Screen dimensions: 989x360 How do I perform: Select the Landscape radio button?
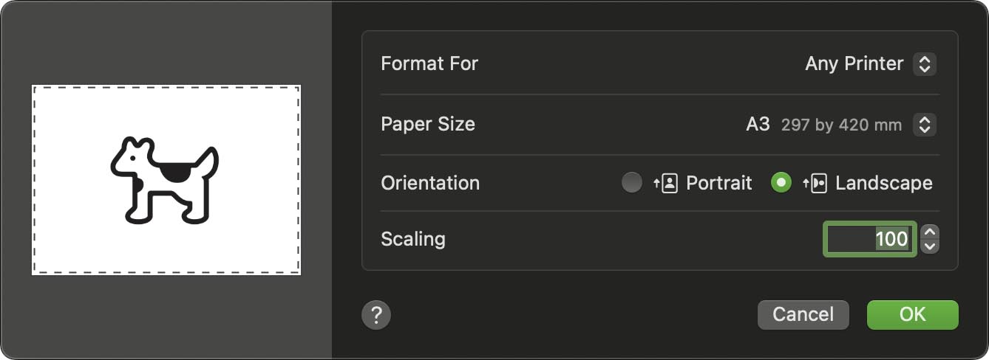(781, 182)
